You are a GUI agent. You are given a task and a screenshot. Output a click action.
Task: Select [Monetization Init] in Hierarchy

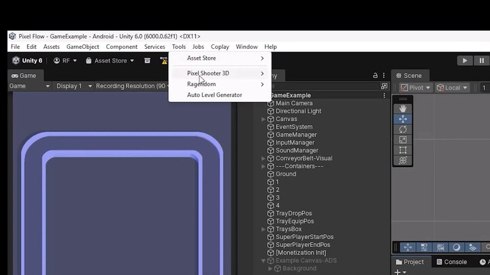[x=301, y=253]
